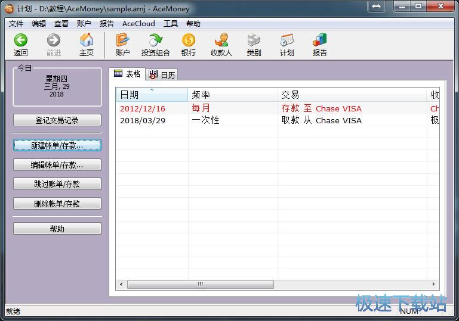Image resolution: width=459 pixels, height=321 pixels.
Task: Open the 查看 menu
Action: (61, 24)
